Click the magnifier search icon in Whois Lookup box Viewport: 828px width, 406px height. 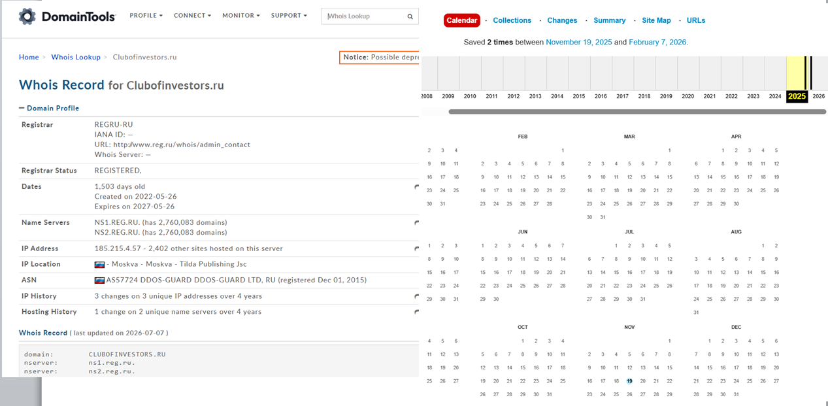click(x=410, y=16)
